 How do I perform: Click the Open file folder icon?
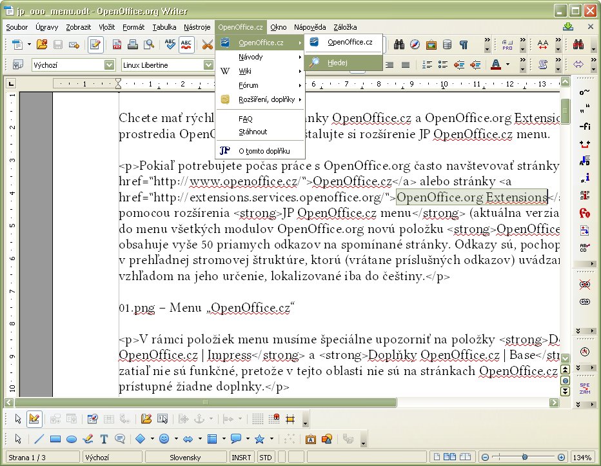(x=42, y=45)
